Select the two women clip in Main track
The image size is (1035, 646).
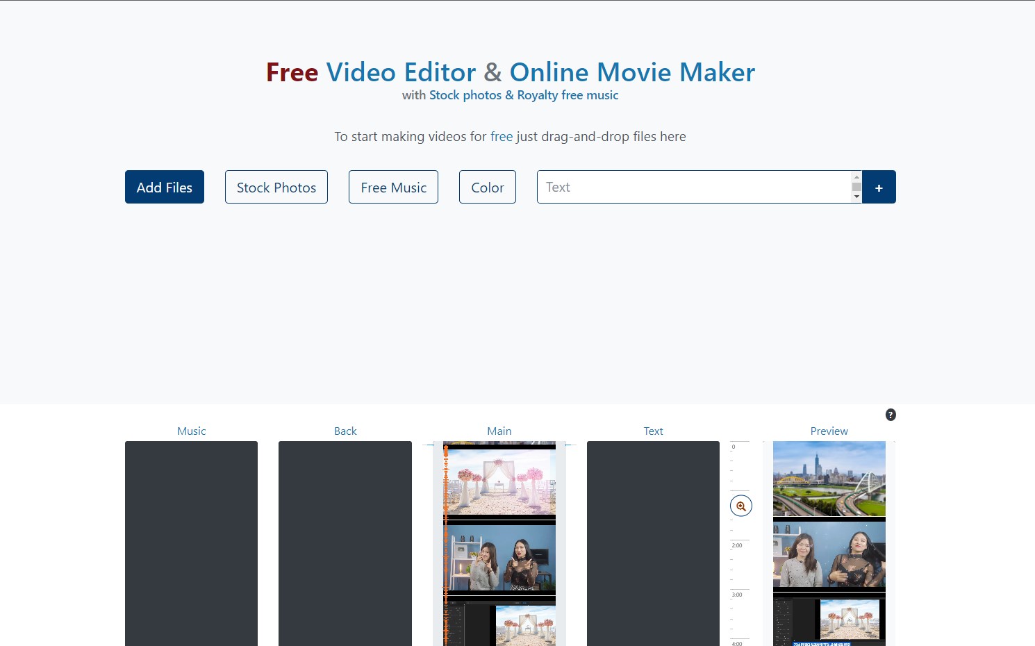coord(501,557)
